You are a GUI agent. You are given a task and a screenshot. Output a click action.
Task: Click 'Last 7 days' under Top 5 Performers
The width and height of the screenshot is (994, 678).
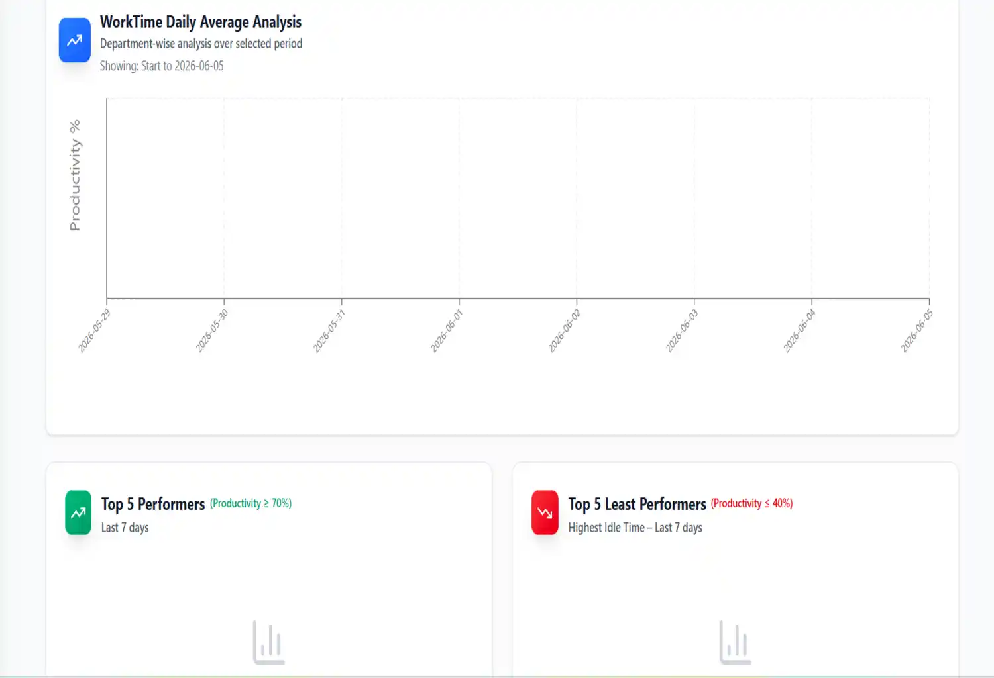click(x=125, y=528)
